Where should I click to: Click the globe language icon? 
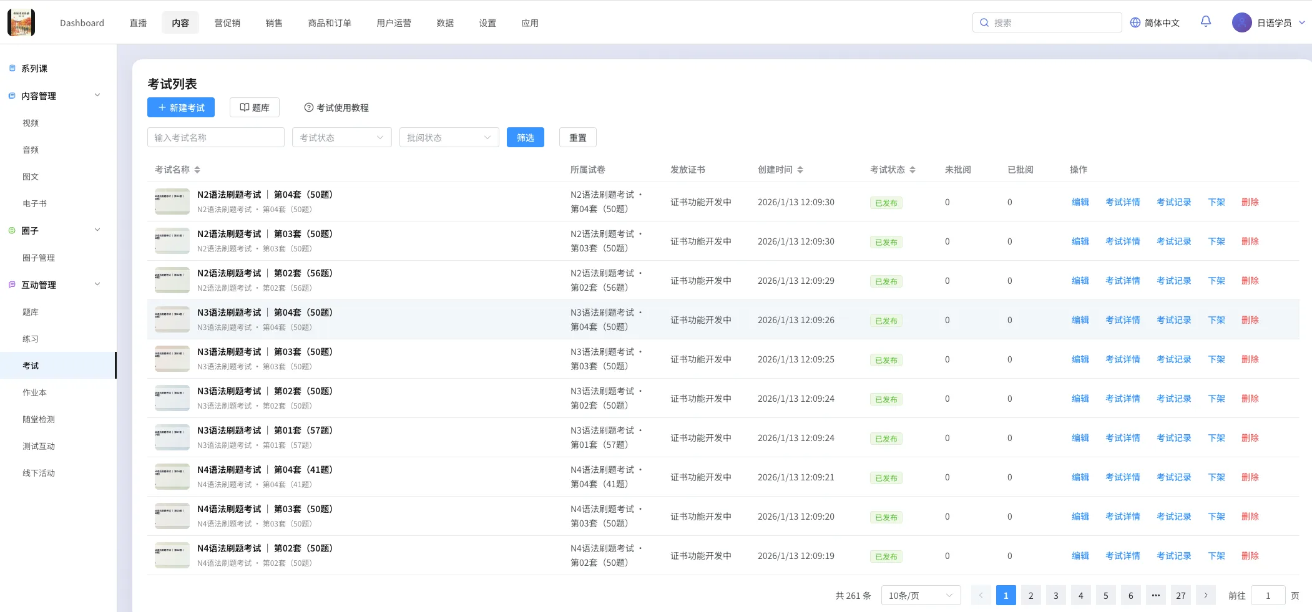point(1135,22)
